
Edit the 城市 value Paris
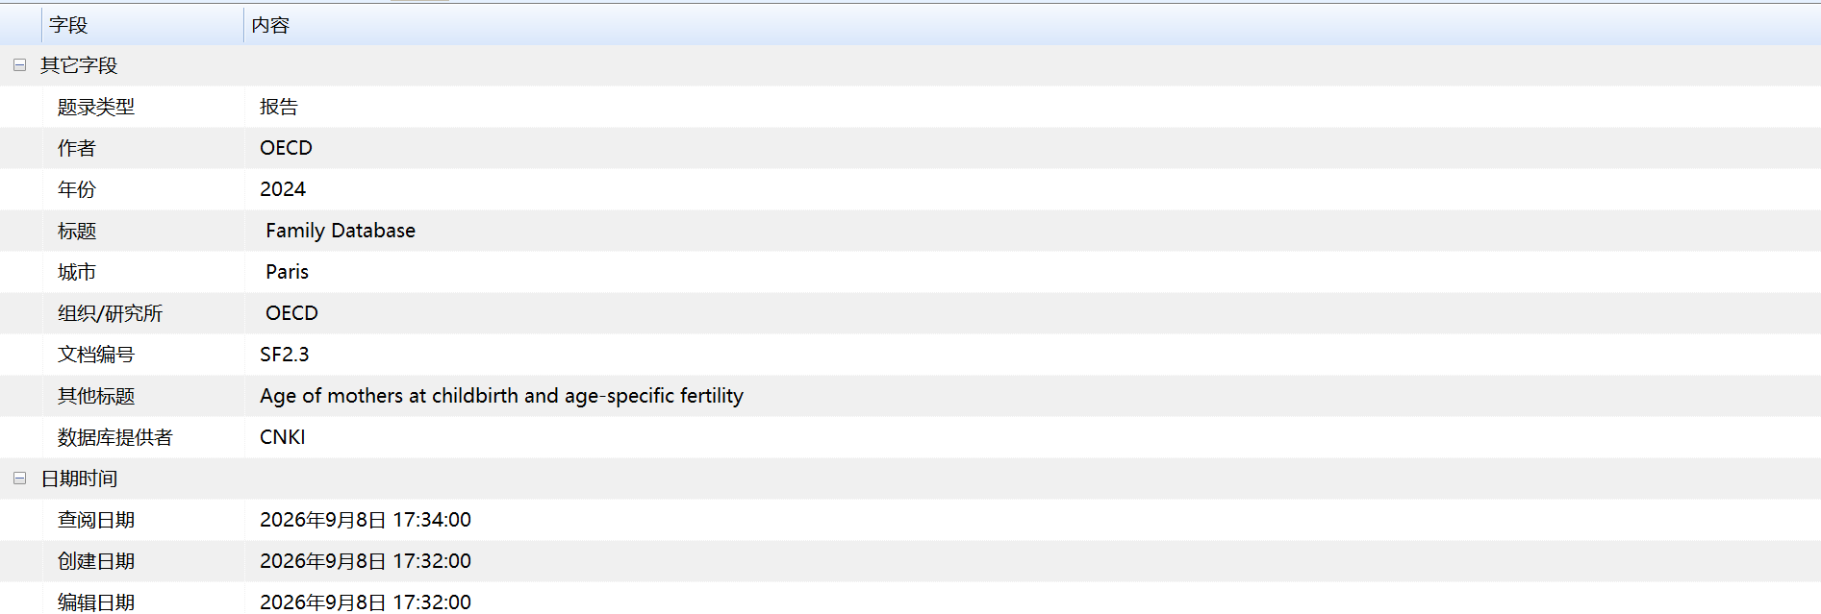point(1032,272)
